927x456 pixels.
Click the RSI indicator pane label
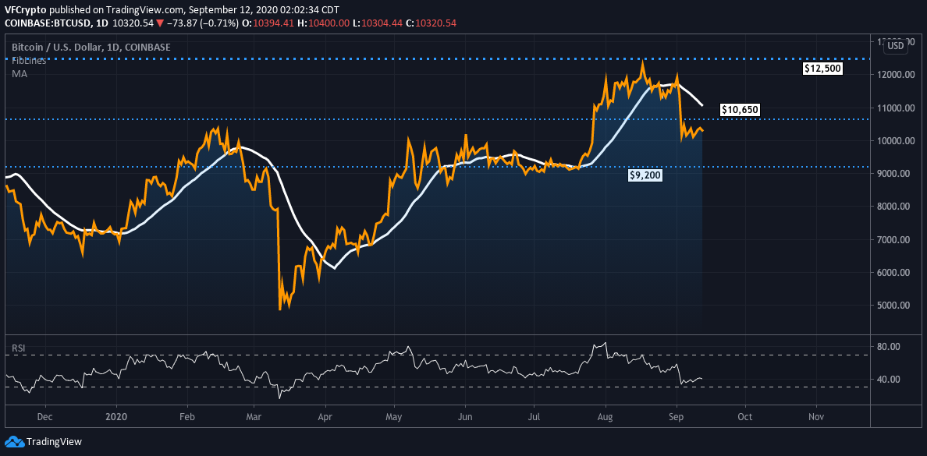click(x=19, y=348)
